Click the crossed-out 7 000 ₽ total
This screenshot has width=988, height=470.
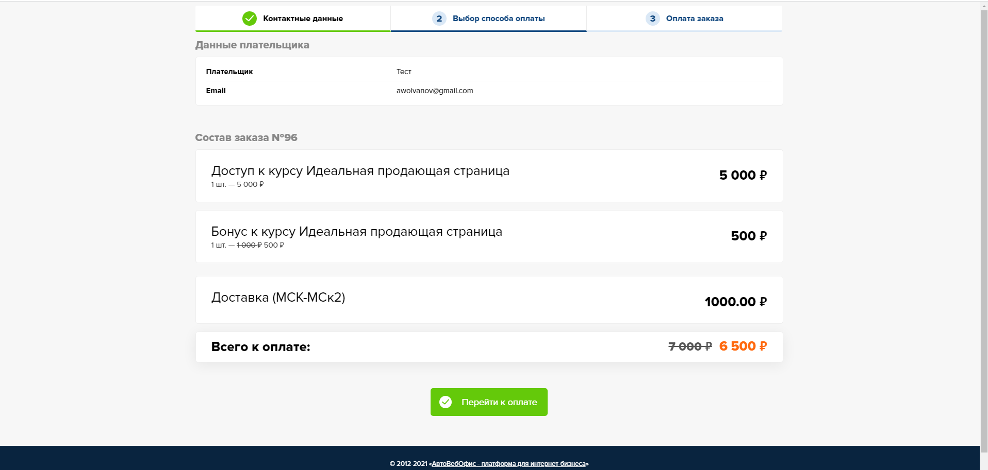tap(689, 346)
